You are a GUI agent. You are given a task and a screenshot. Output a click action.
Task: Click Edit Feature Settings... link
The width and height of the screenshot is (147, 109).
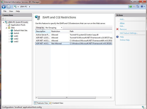[x=129, y=33]
